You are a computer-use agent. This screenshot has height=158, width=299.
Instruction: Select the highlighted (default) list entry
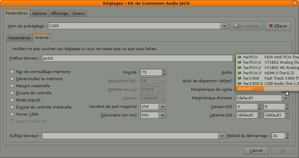coord(268,89)
